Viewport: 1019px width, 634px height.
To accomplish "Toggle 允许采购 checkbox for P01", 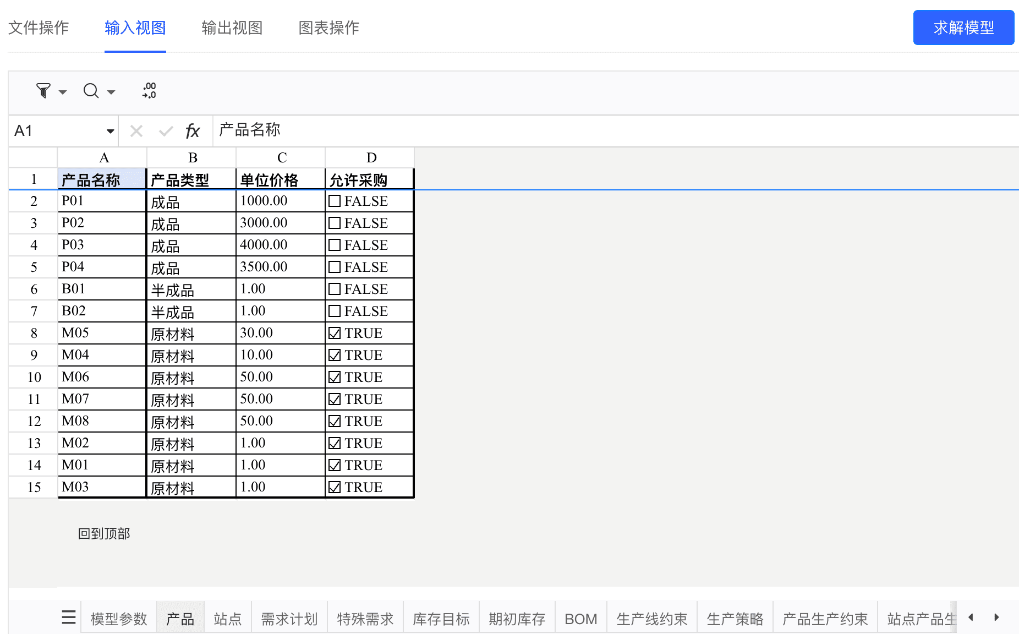I will (x=335, y=201).
